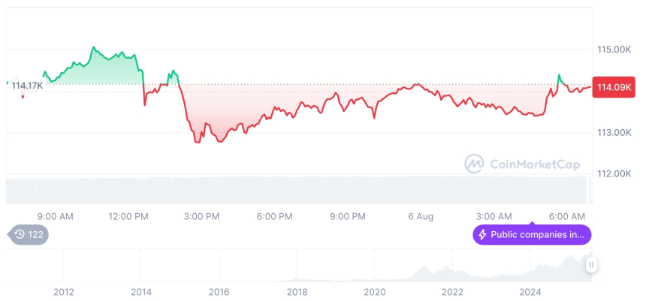Viewport: 646px width, 301px height.
Task: Open the 'Public companies in...' event tag
Action: (532, 235)
